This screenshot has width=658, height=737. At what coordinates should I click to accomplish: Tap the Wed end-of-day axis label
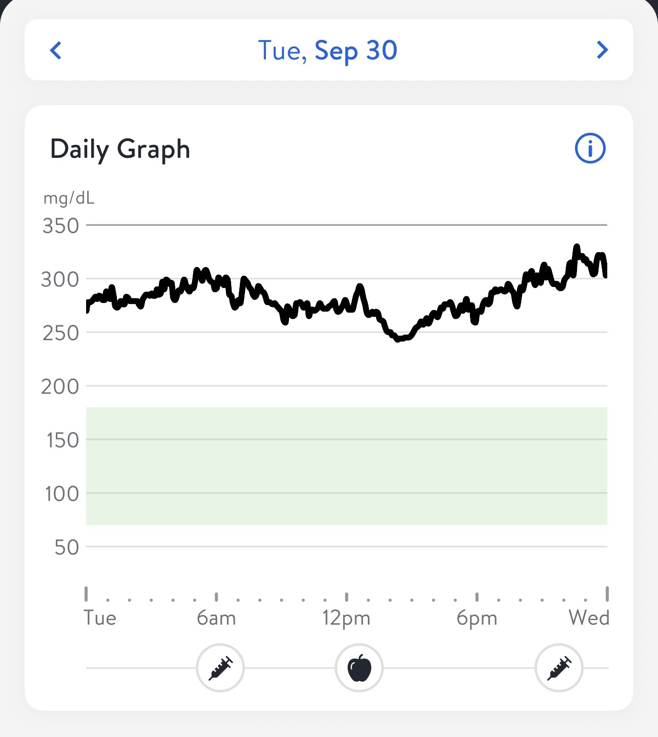point(589,618)
